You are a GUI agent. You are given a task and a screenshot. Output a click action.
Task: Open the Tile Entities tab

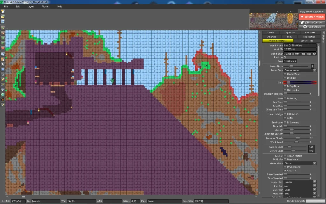pyautogui.click(x=309, y=37)
